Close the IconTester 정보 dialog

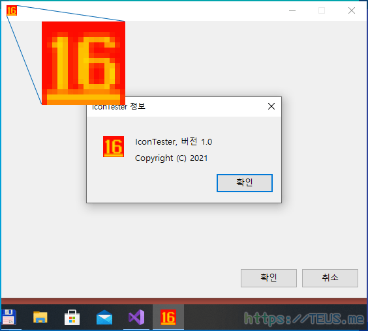coord(271,106)
